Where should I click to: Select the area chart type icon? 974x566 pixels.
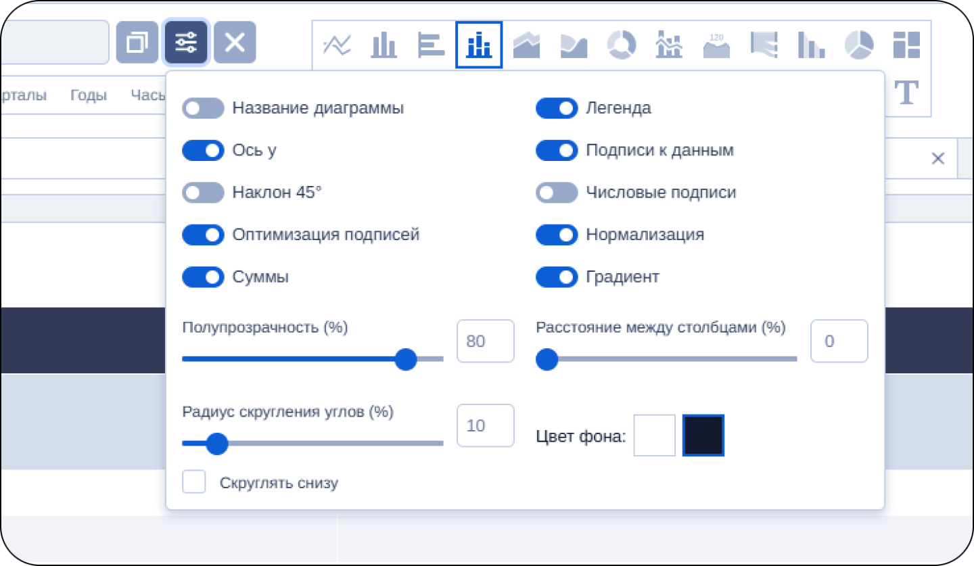point(526,45)
